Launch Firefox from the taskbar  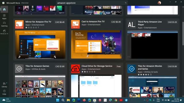84,100
